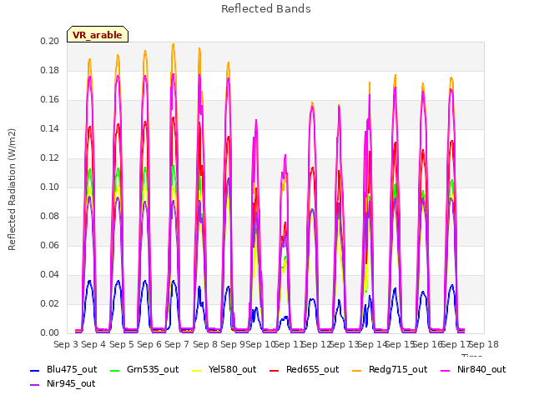The height and width of the screenshot is (400, 534).
Task: Click the red Red655_out legend swatch
Action: pos(275,370)
